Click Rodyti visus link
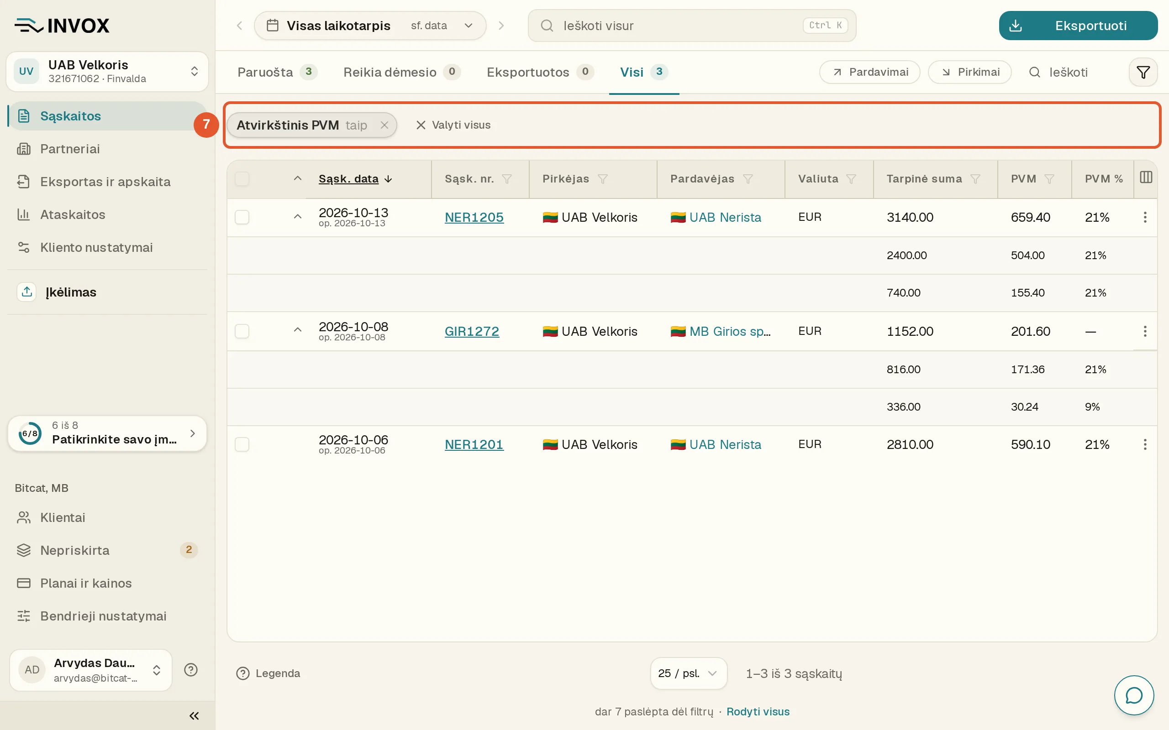Image resolution: width=1169 pixels, height=730 pixels. coord(758,712)
